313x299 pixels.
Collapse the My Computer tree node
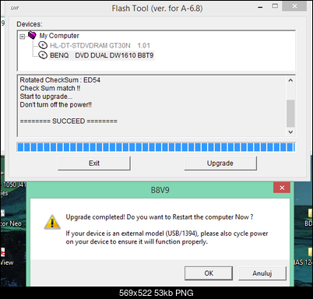click(x=23, y=37)
